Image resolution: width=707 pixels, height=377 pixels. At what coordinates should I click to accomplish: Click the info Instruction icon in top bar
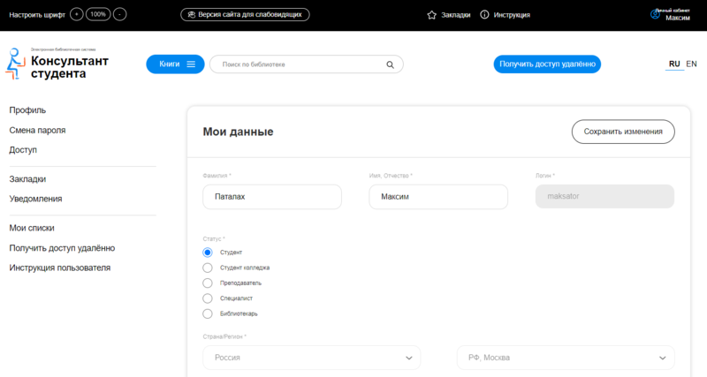tap(484, 15)
